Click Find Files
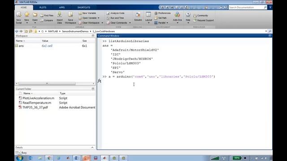The image size is (287, 161). pos(47,16)
